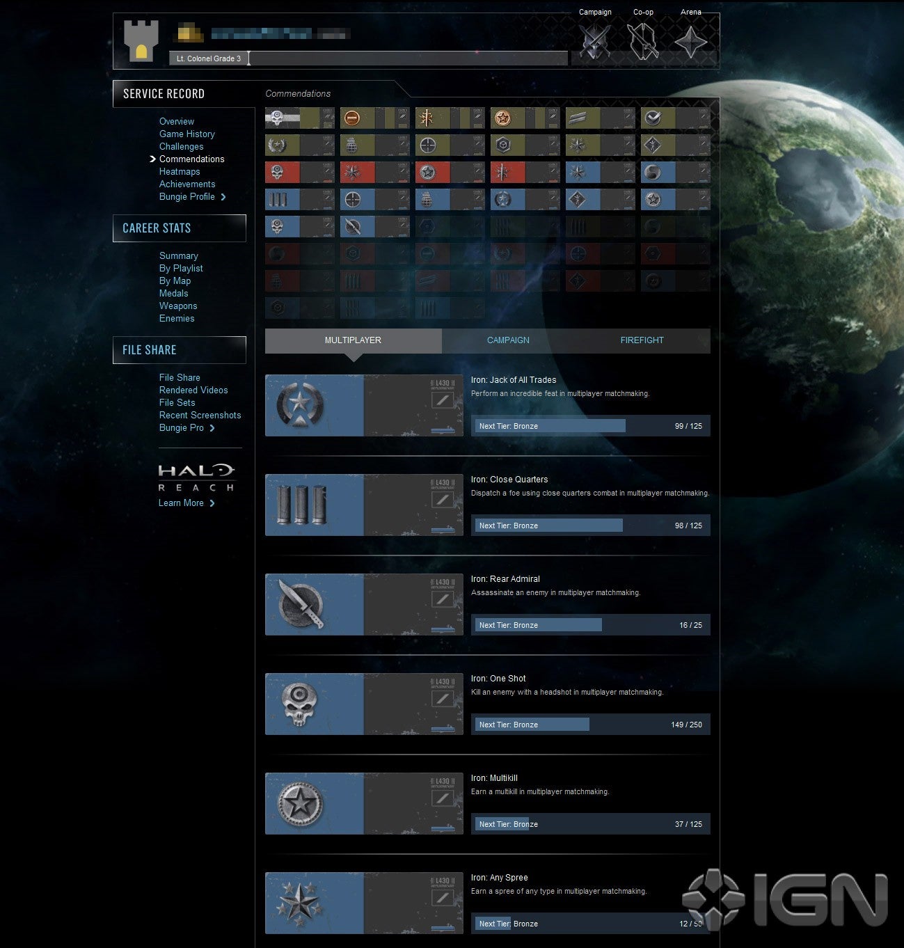Click the large One Shot skull emblem
904x948 pixels.
(x=299, y=704)
